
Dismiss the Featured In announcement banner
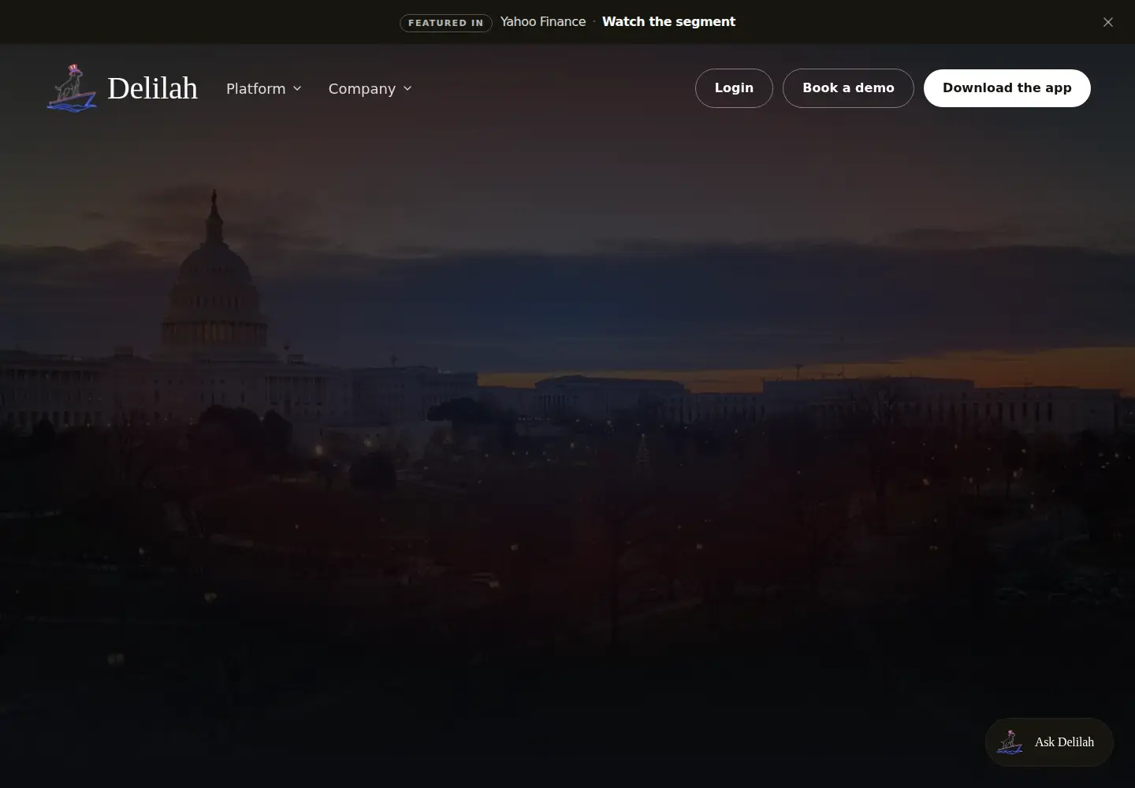(x=1108, y=22)
